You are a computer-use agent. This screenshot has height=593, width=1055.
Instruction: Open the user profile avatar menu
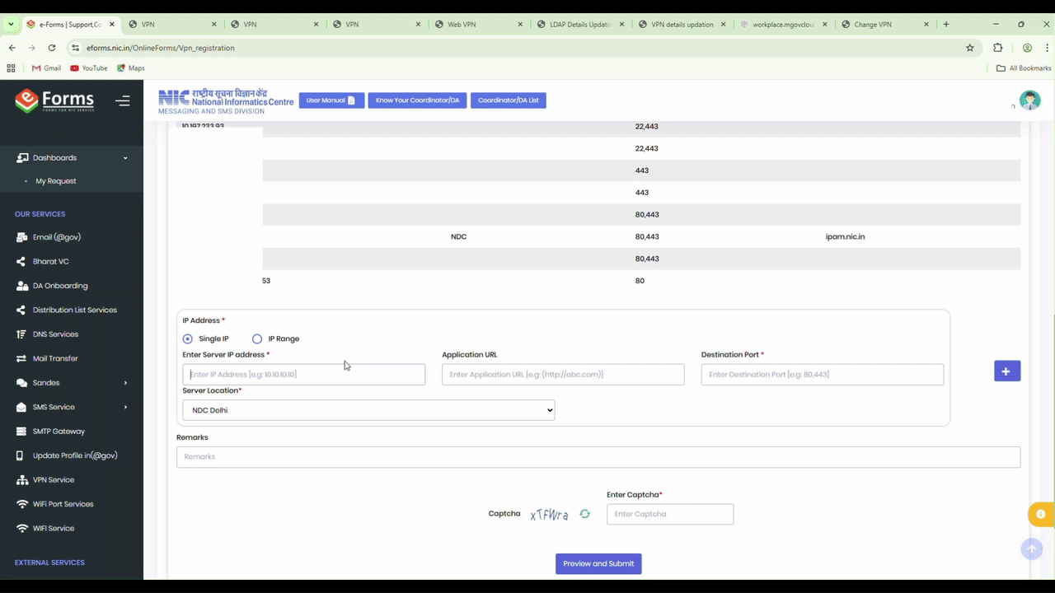click(x=1029, y=100)
